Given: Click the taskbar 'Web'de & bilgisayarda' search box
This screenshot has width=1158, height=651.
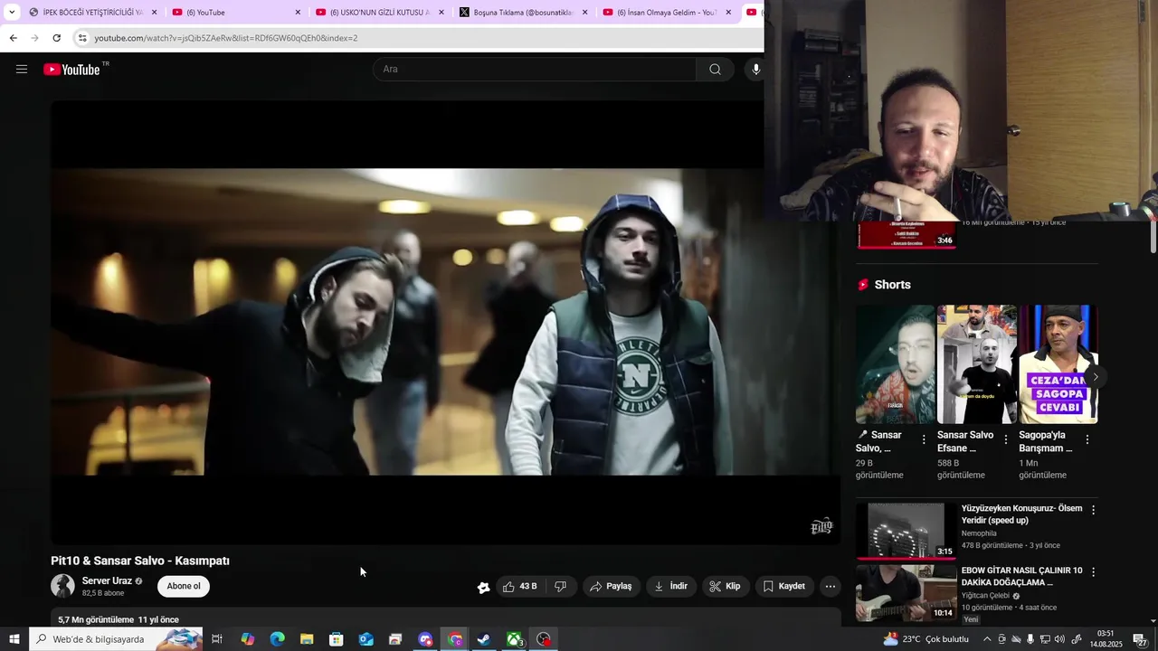Looking at the screenshot, I should pyautogui.click(x=116, y=639).
